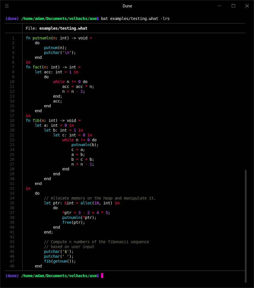This screenshot has width=254, height=288.
Task: Click the bottom '(dune)' prompt label
Action: pos(12,276)
